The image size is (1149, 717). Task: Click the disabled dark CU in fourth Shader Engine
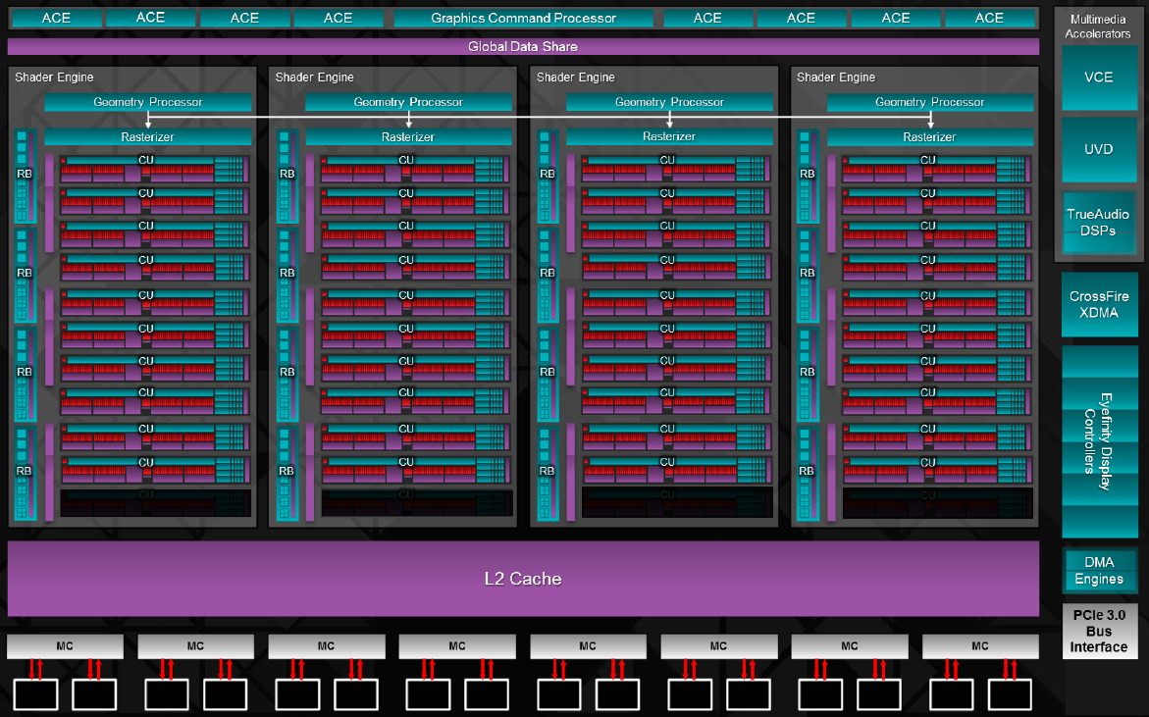coord(938,503)
